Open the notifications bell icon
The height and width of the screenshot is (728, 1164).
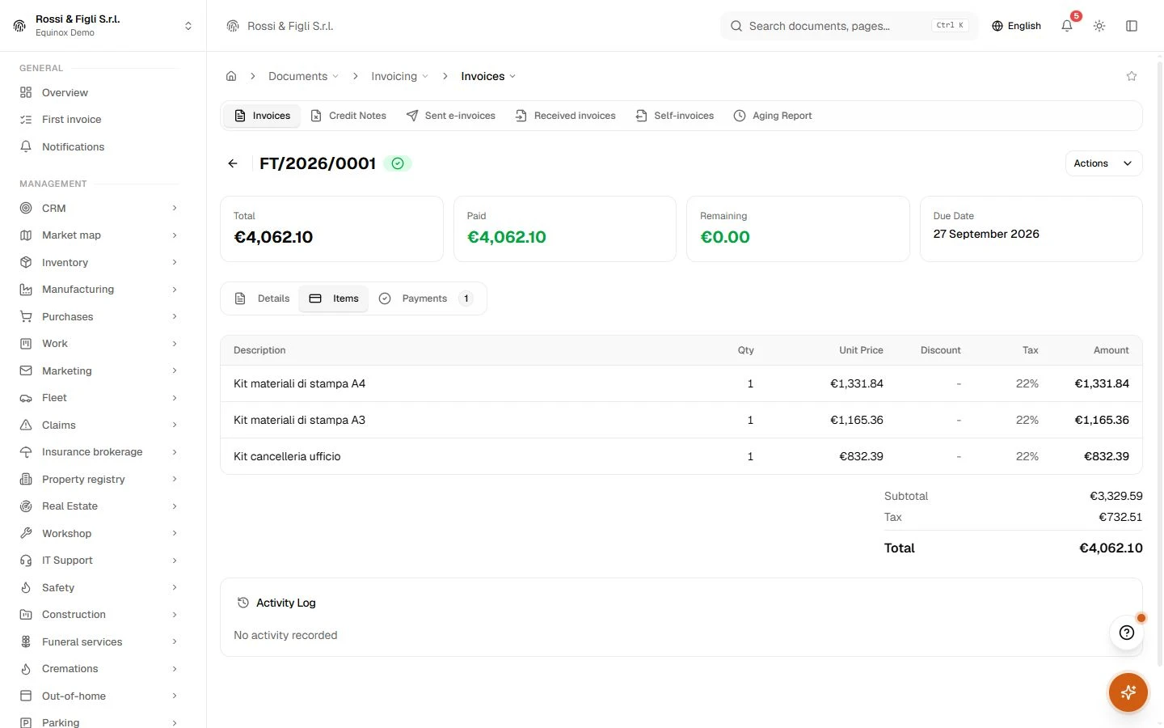1067,26
